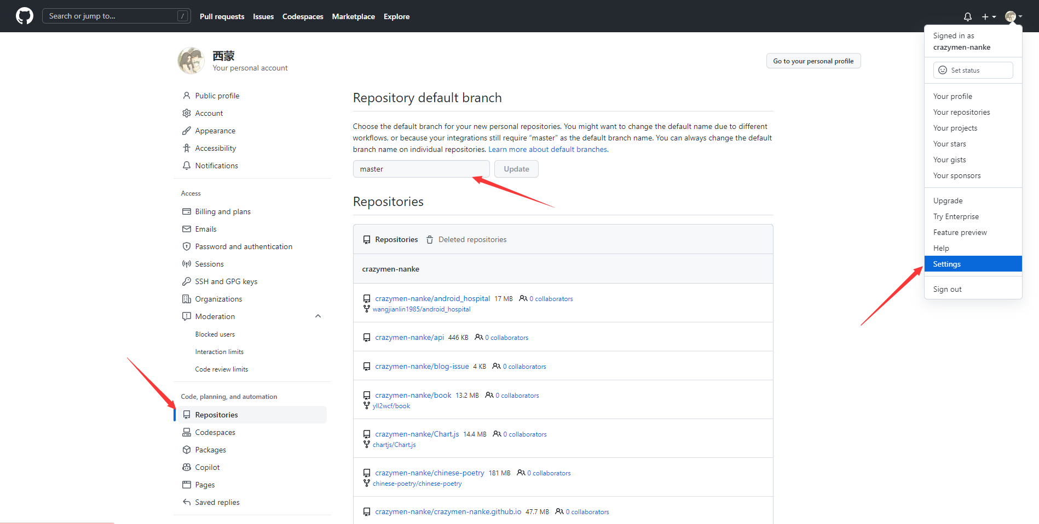Choose Feature preview from user menu
Viewport: 1039px width, 524px height.
click(973, 232)
